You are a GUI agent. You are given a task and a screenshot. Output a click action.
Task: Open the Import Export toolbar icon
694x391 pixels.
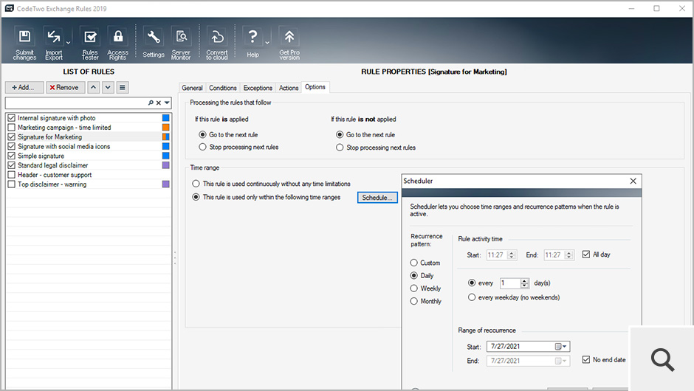click(x=54, y=43)
